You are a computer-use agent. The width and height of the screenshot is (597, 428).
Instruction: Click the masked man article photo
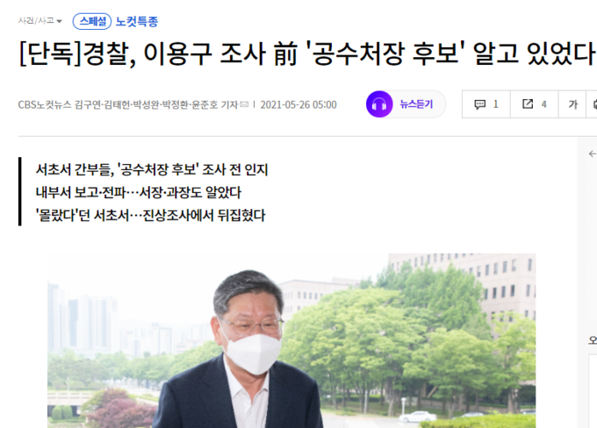pyautogui.click(x=291, y=340)
